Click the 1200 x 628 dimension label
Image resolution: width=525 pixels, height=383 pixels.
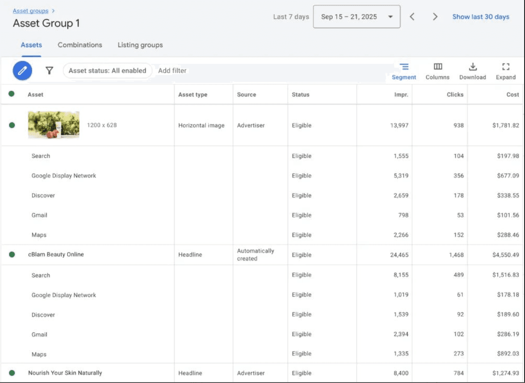102,126
